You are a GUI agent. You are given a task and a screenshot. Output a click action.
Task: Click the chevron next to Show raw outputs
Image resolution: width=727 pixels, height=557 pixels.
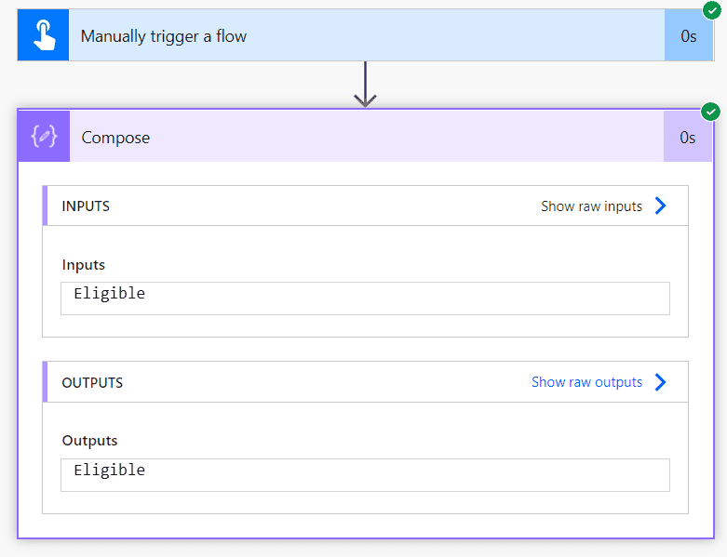pyautogui.click(x=660, y=382)
